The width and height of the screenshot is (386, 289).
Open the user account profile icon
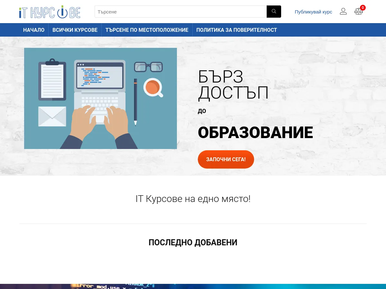(343, 12)
